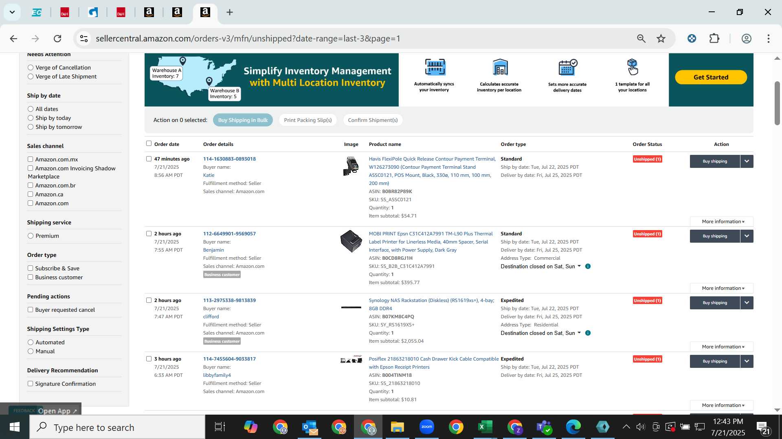Open the notifications icon with 21 badge

763,428
